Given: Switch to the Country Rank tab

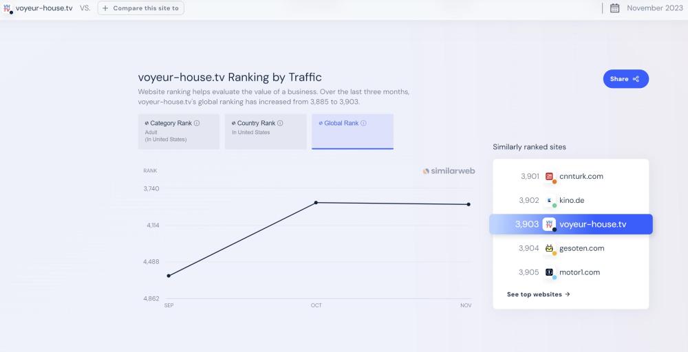Looking at the screenshot, I should point(266,131).
